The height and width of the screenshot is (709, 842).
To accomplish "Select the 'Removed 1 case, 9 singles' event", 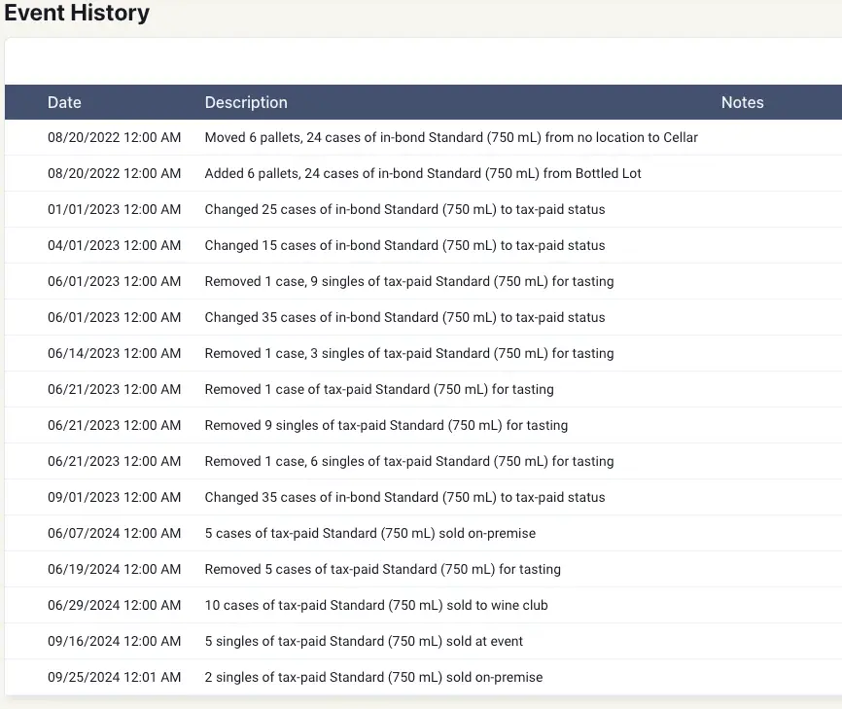I will pos(408,281).
